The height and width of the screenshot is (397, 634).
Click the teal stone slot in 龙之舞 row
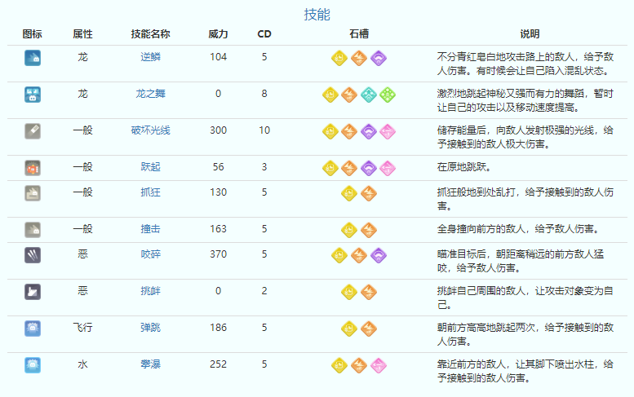tap(369, 95)
